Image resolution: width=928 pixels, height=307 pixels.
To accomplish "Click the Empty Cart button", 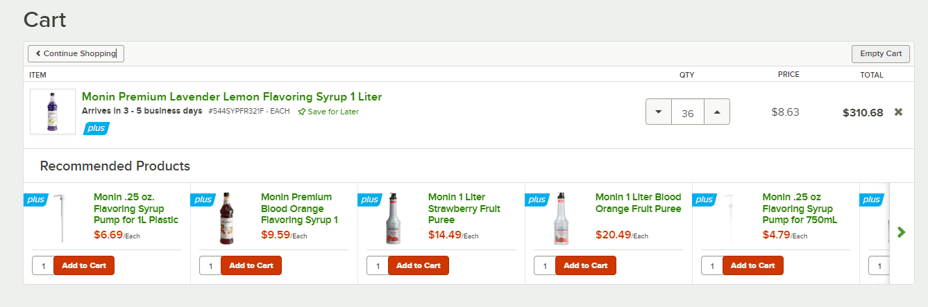I will [x=880, y=53].
